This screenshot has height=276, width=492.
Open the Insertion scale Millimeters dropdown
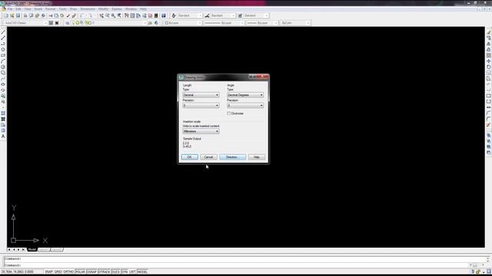click(x=201, y=131)
